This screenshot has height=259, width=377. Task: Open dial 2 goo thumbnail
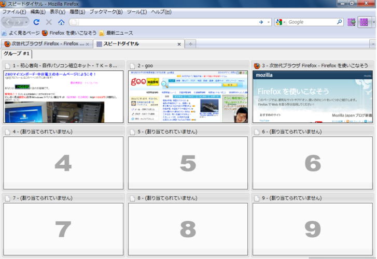click(x=188, y=96)
